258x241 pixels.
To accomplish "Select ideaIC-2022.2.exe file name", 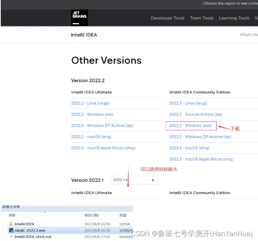I will (30, 231).
